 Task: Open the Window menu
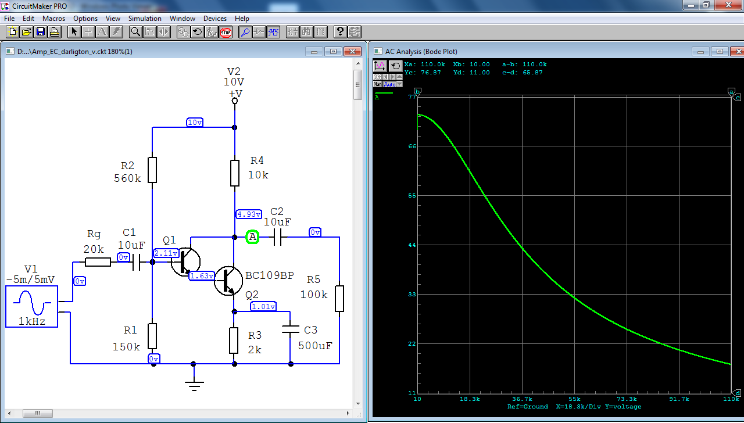click(x=182, y=19)
